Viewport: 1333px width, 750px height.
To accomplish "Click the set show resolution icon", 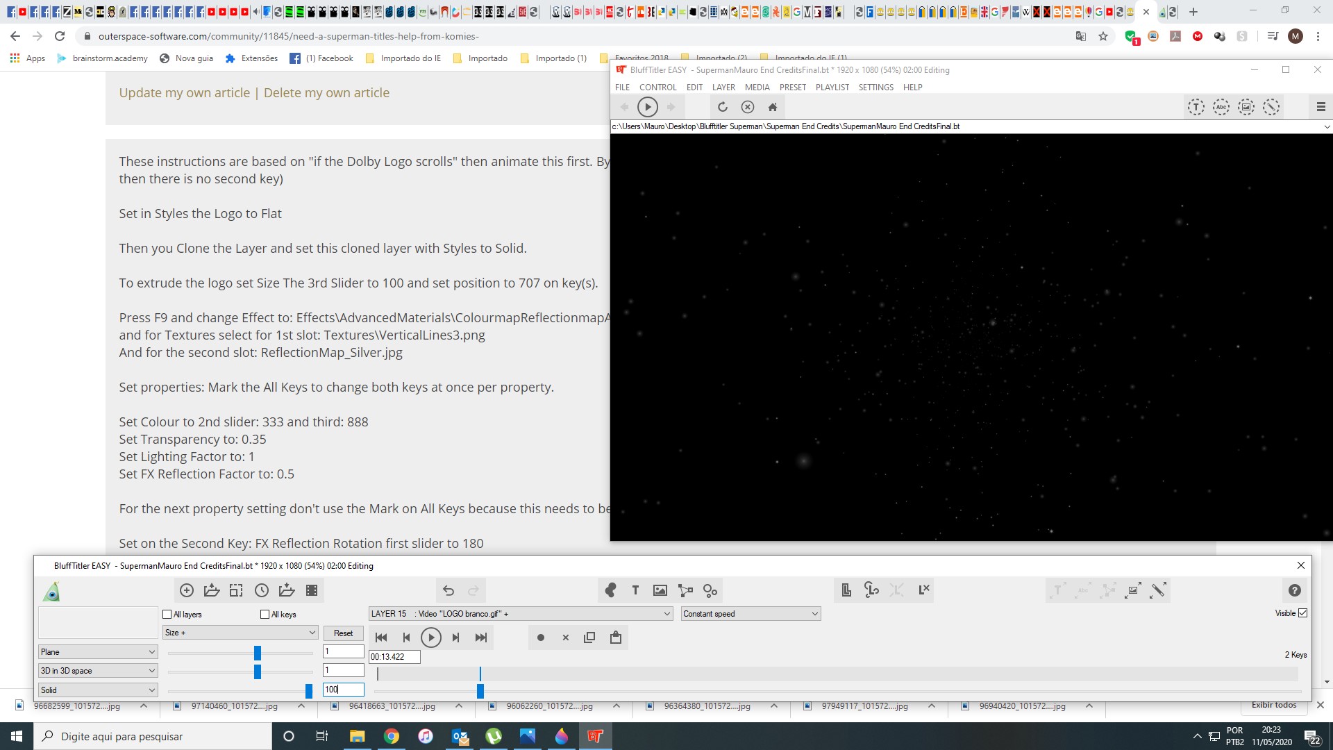I will point(236,590).
